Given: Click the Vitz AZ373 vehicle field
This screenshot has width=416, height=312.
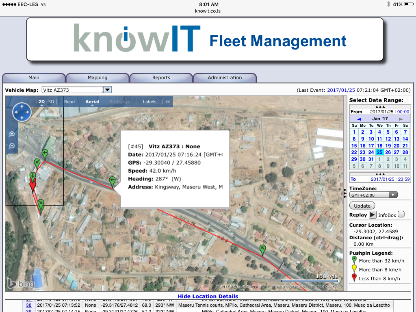Looking at the screenshot, I should [72, 90].
